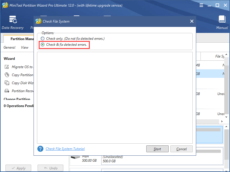The height and width of the screenshot is (172, 230).
Task: Click partition list scroll down arrow
Action: click(226, 117)
